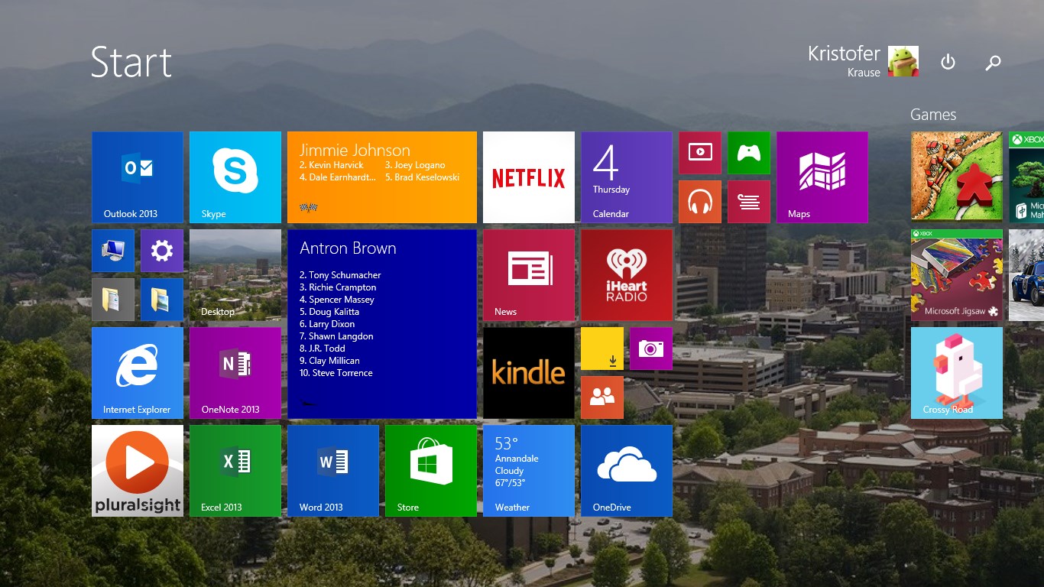Open the Netflix app tile
Image resolution: width=1044 pixels, height=587 pixels.
pyautogui.click(x=529, y=177)
